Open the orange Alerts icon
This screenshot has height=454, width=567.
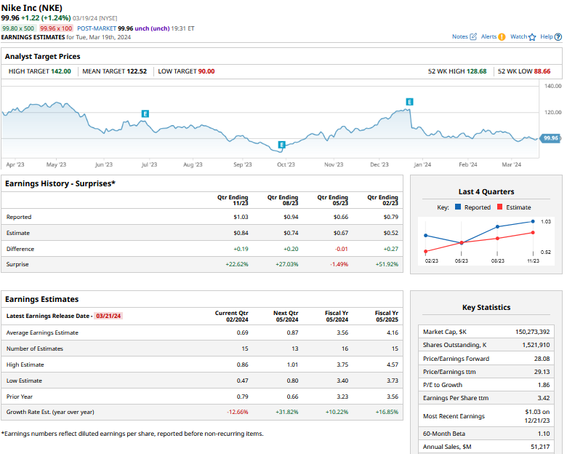click(502, 37)
